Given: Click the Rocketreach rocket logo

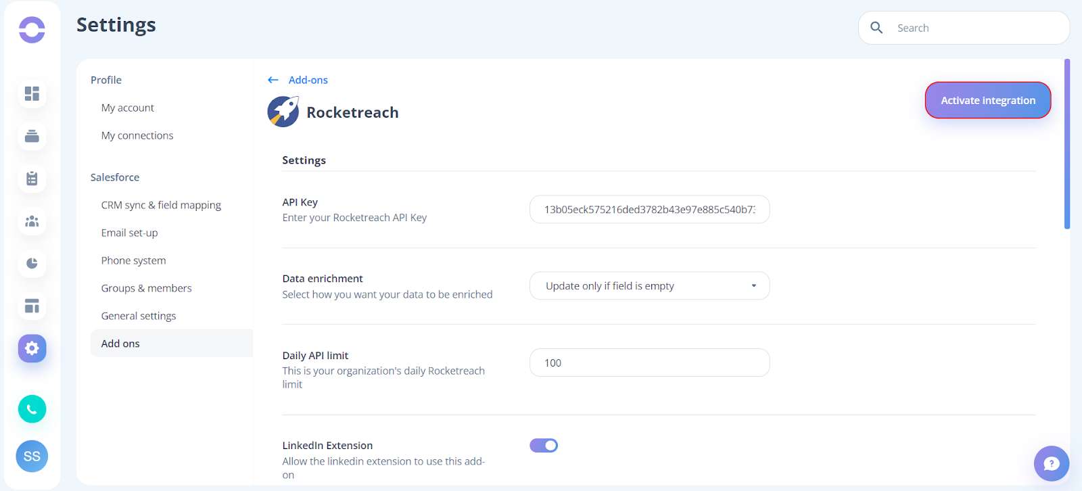Looking at the screenshot, I should tap(283, 112).
